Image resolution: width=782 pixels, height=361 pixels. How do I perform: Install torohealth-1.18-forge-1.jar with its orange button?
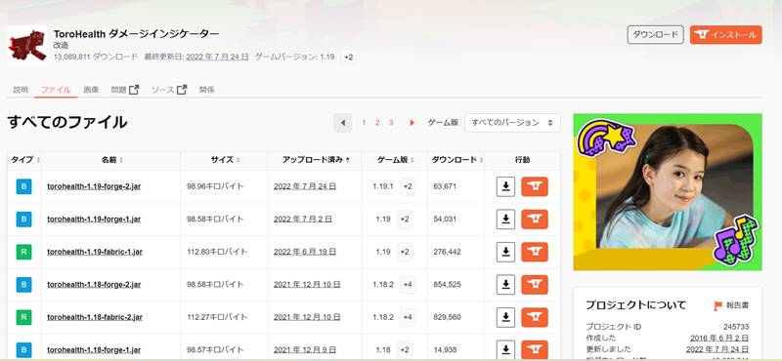click(x=535, y=349)
